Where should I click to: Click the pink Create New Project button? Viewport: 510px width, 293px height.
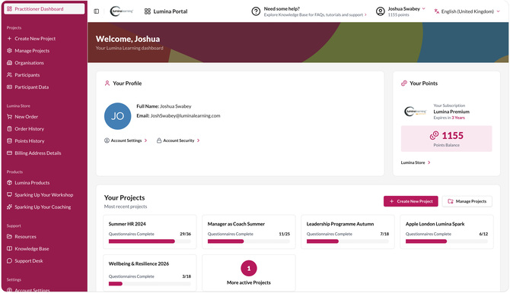[x=411, y=201]
